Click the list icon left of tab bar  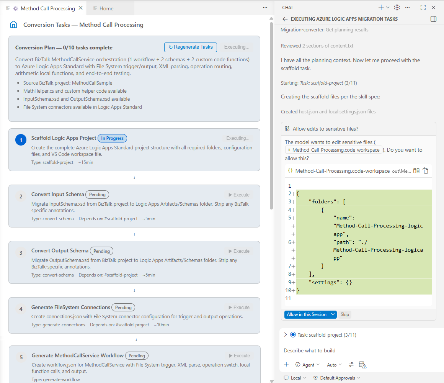click(x=8, y=8)
